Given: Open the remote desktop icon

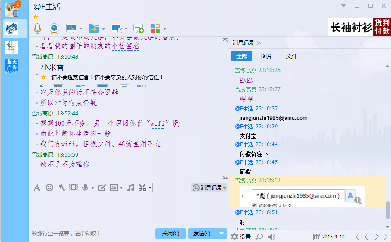Looking at the screenshot, I should click(x=116, y=28).
